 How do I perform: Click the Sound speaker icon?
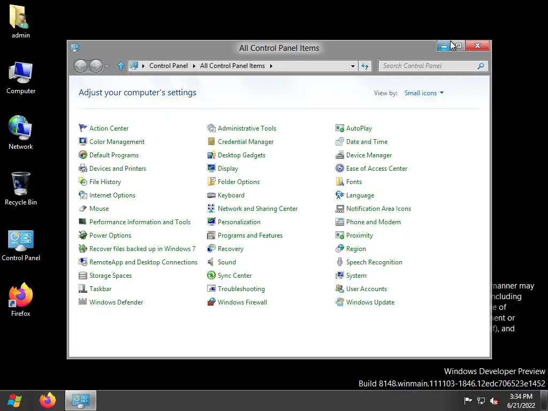click(x=211, y=262)
